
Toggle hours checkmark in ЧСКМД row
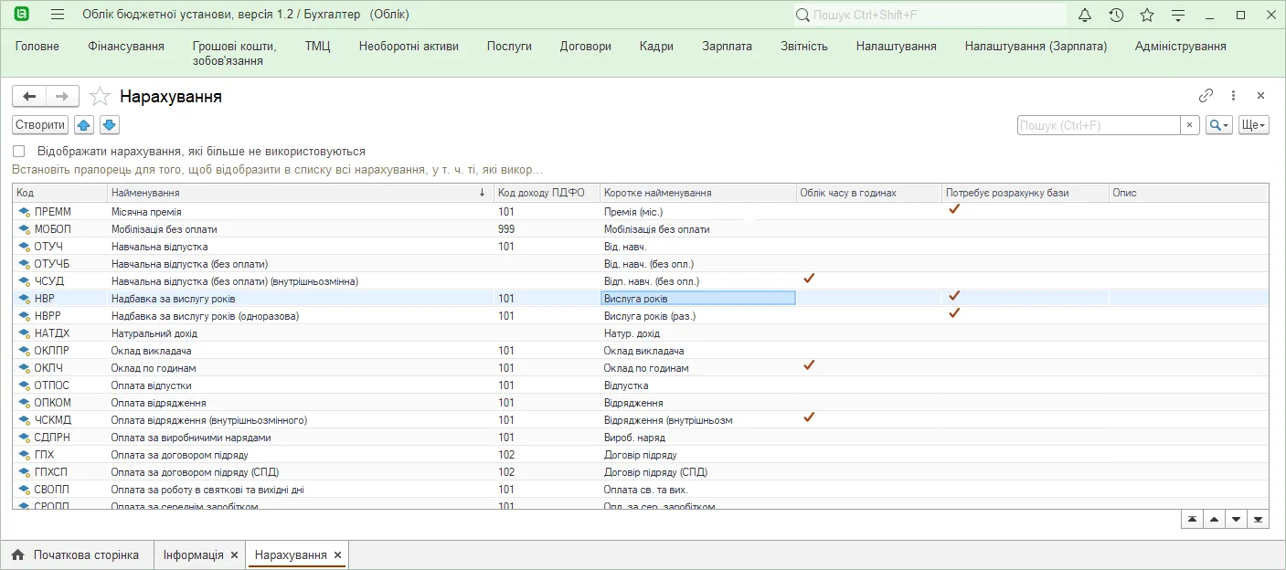tap(808, 417)
